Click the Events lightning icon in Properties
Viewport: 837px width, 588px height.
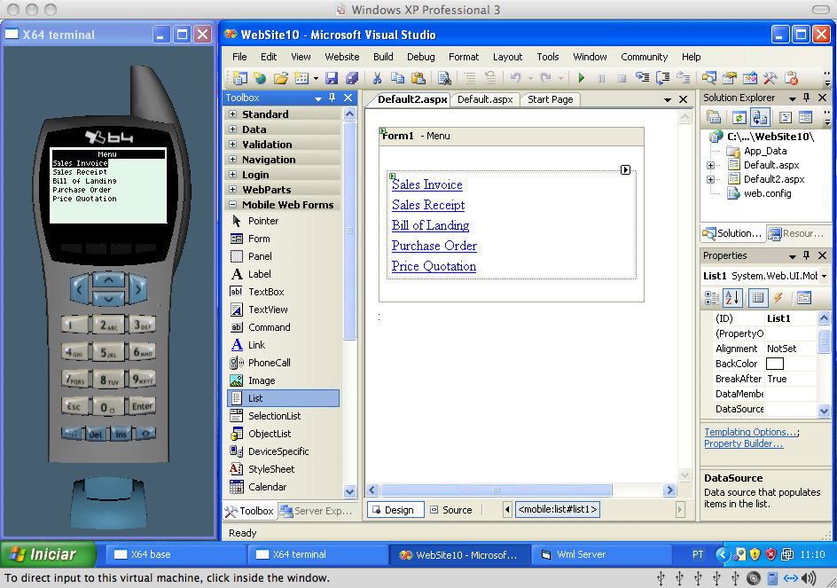(778, 298)
